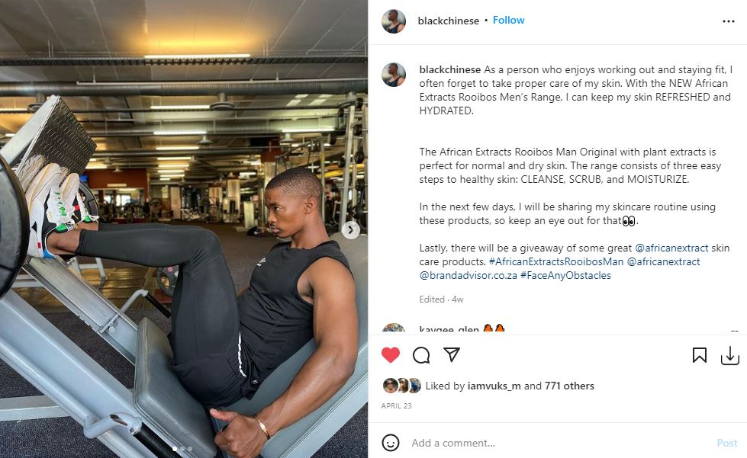Viewport: 747px width, 458px height.
Task: Save post with the bookmark icon
Action: (x=700, y=355)
